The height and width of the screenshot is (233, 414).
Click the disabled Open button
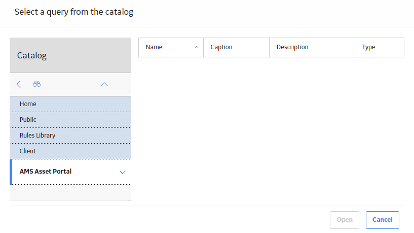[344, 220]
